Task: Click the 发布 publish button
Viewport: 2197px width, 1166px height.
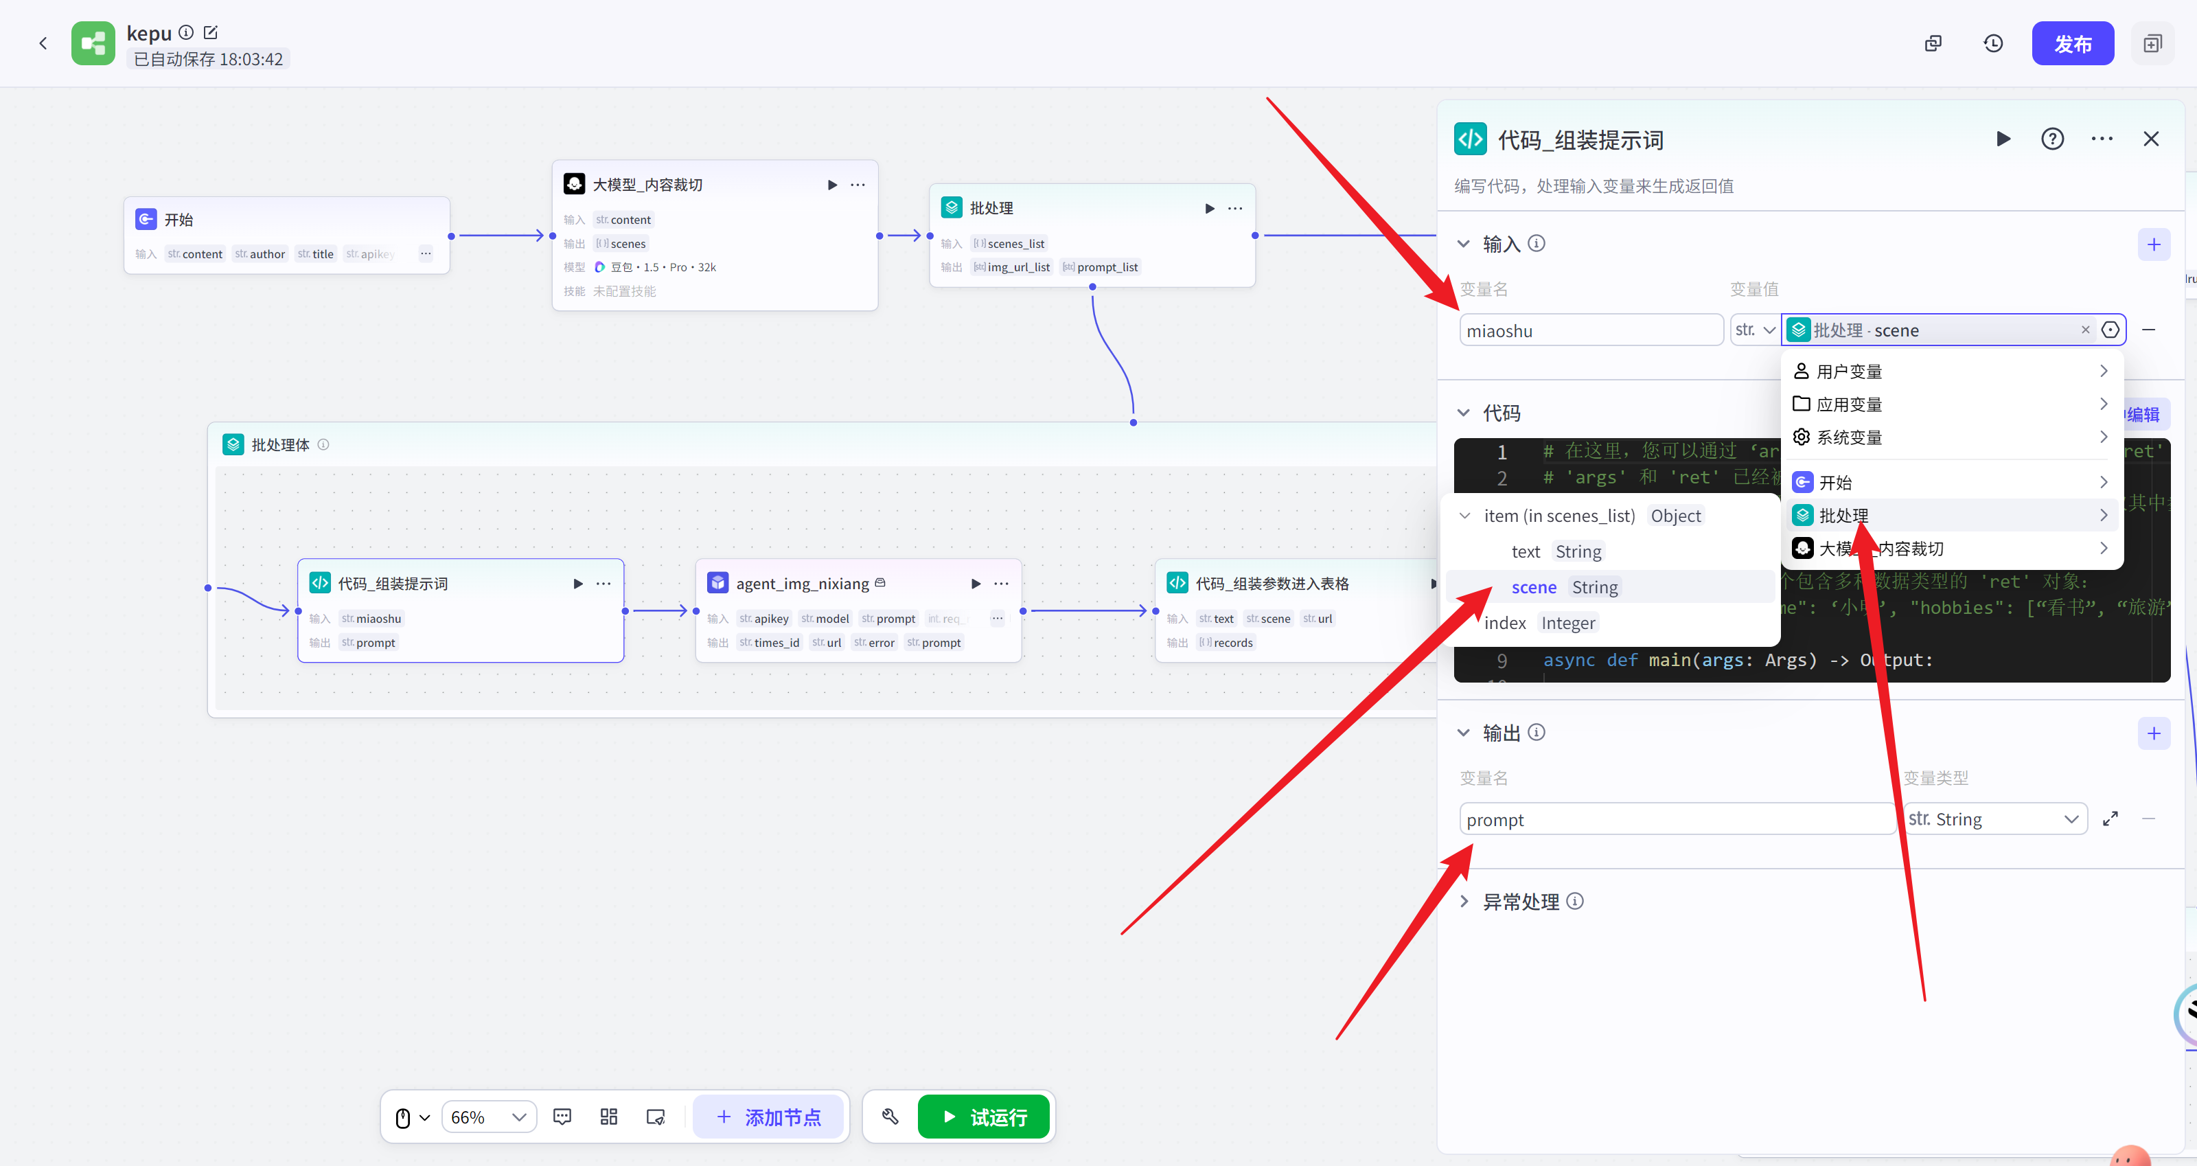Action: (x=2073, y=43)
